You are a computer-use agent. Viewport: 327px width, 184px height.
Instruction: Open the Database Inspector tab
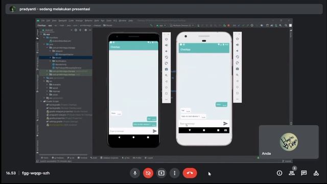click(109, 158)
